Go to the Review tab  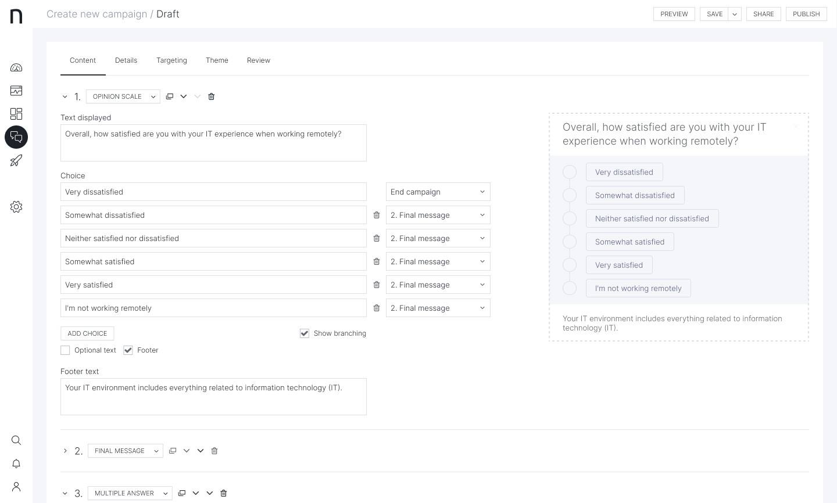tap(258, 60)
